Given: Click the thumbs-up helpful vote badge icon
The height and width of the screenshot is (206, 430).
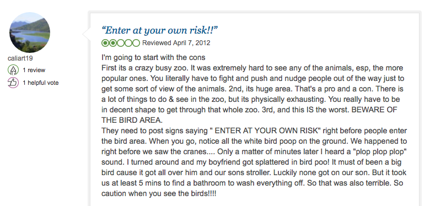Looking at the screenshot, I should (13, 83).
